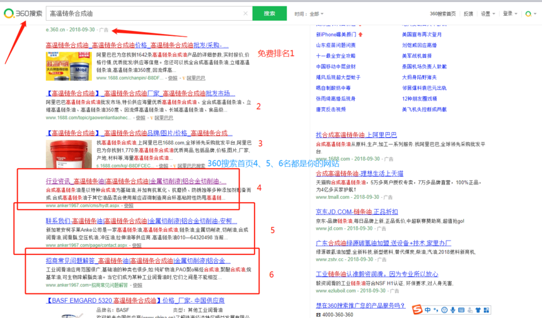Viewport: 542px width, 318px height.
Task: Click the microphone voice input icon
Action: pyautogui.click(x=453, y=310)
